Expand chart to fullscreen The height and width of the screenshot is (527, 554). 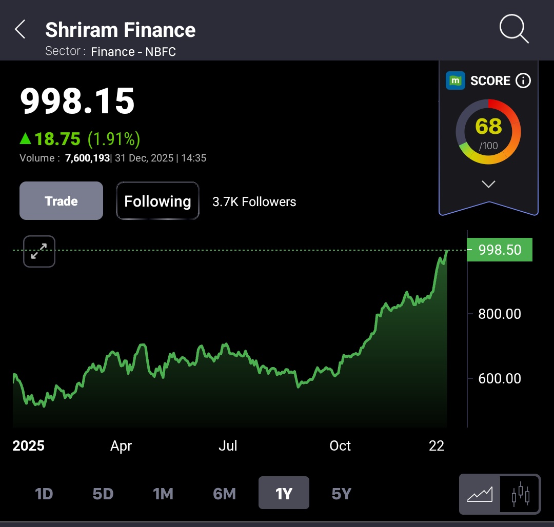point(39,251)
